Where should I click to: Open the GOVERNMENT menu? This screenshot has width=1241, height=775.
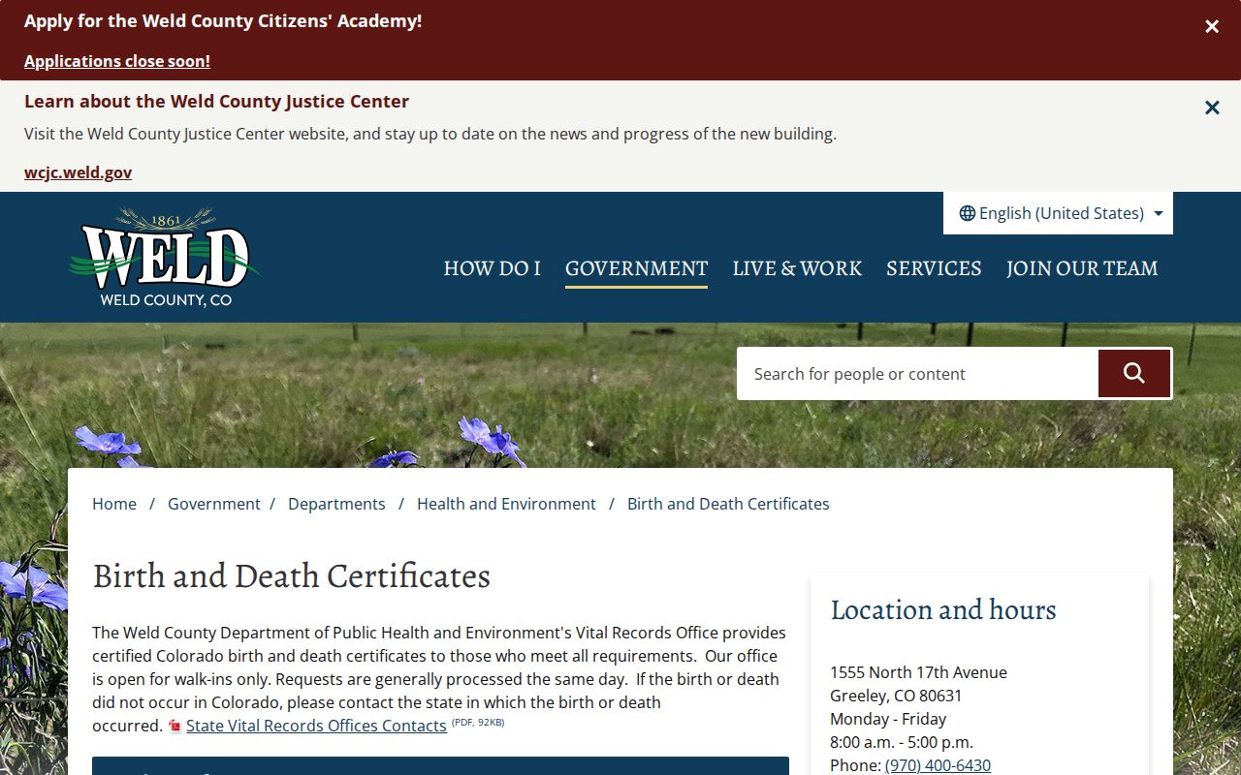[x=636, y=268]
